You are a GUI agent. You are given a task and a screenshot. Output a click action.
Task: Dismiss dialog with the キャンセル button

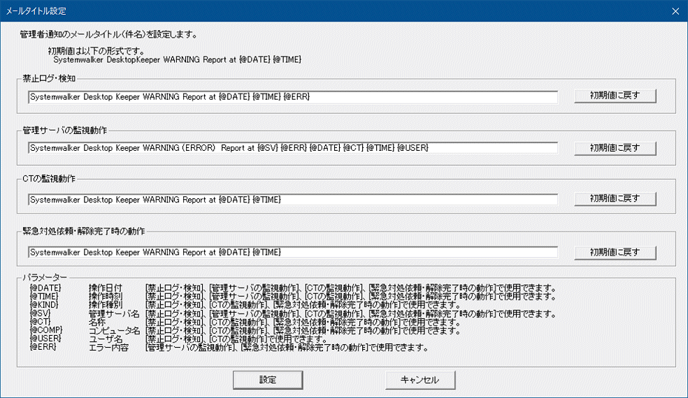pos(420,380)
